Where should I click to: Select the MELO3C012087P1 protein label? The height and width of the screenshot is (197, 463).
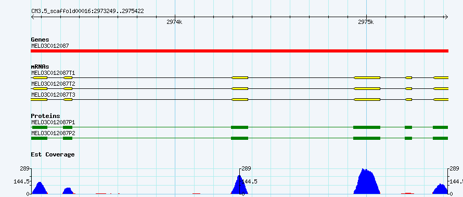click(53, 122)
